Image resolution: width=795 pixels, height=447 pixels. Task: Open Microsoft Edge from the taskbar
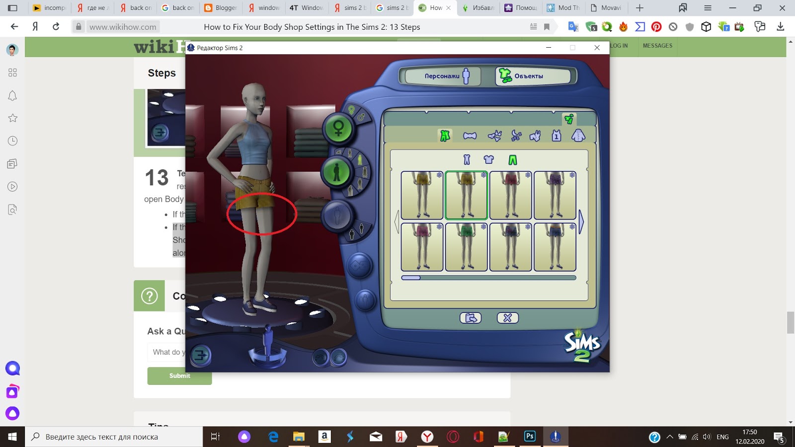click(x=273, y=437)
